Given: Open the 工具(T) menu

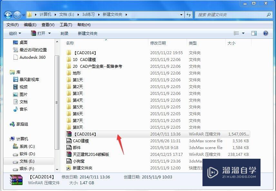Looking at the screenshot, I should [65, 25].
